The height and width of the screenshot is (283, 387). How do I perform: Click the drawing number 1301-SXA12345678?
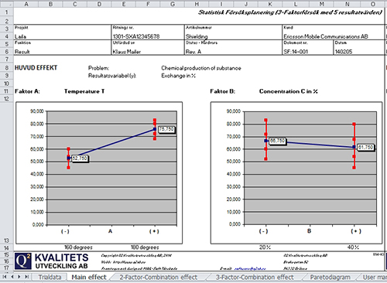pyautogui.click(x=136, y=36)
